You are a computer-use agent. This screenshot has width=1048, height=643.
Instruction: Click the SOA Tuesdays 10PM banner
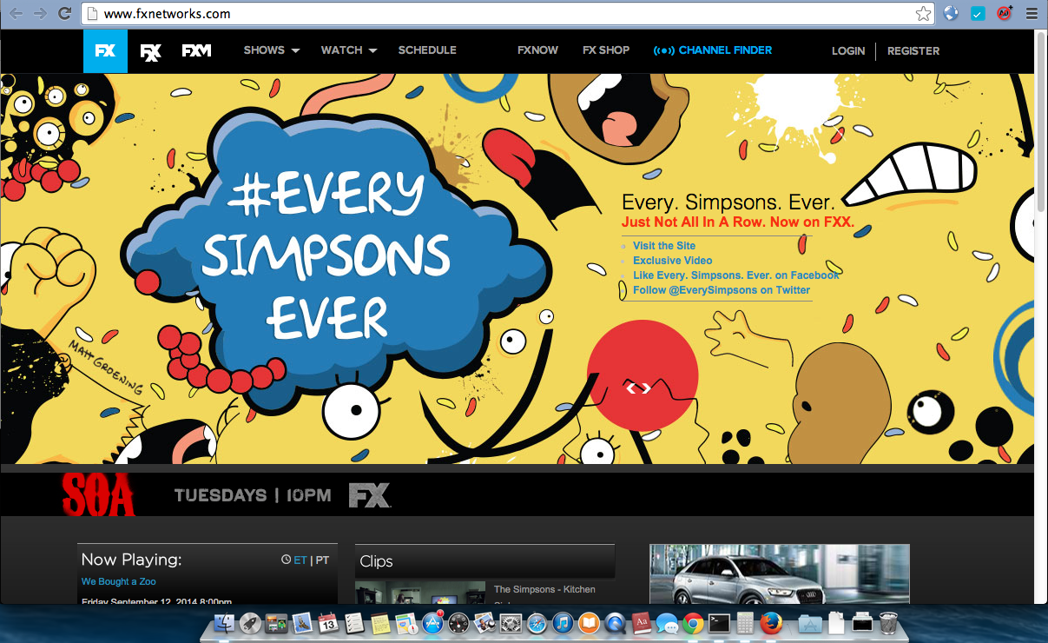tap(517, 494)
